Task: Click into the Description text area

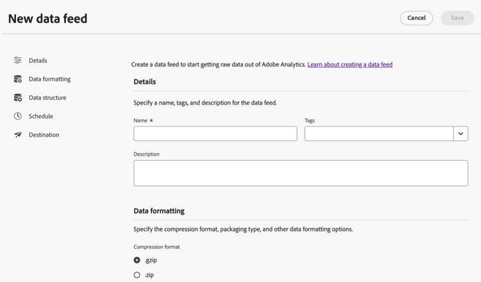Action: (300, 173)
